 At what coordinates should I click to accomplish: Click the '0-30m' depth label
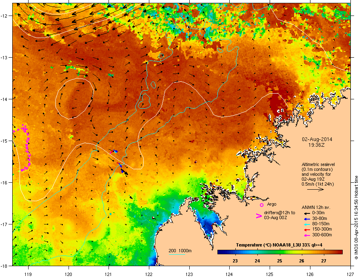pos(318,213)
